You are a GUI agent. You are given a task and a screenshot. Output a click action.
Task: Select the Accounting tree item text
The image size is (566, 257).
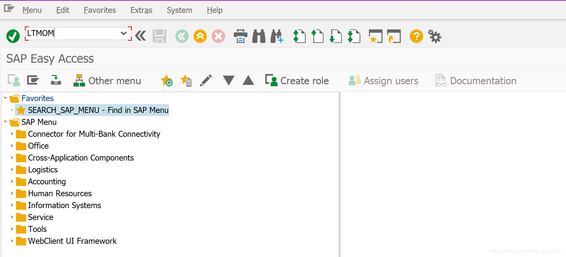(x=47, y=181)
